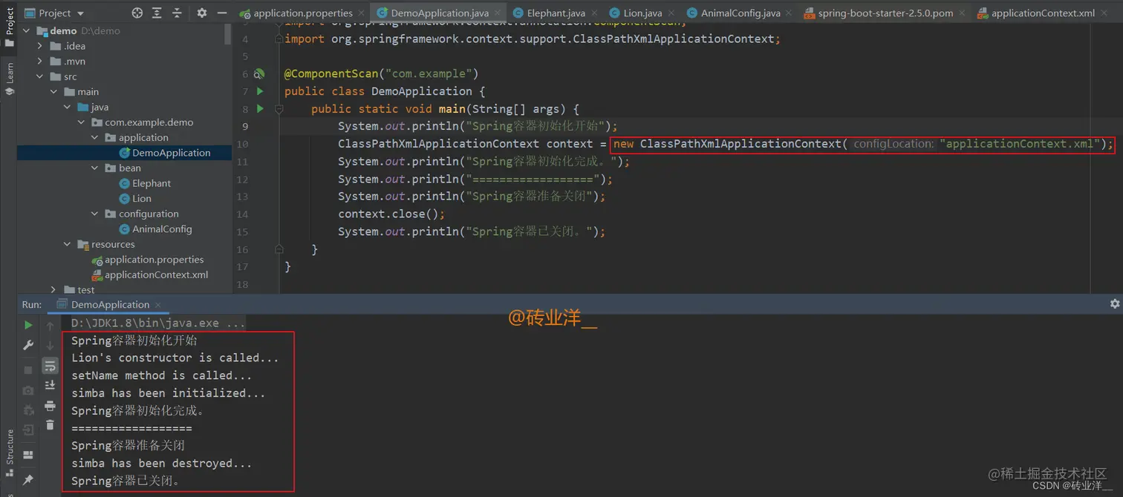Collapse the java folder

click(x=68, y=107)
